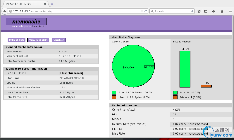Click Start Time value 2017/07/23 10:37:08
Viewport: 234px width, 140px height.
72,78
